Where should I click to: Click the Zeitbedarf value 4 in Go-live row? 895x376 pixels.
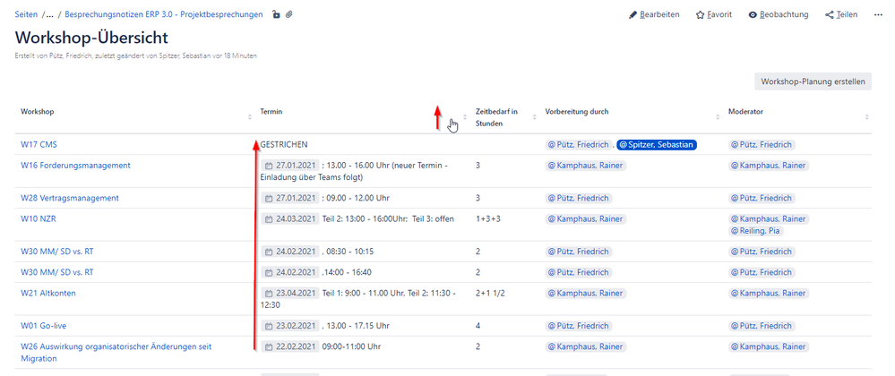pyautogui.click(x=478, y=326)
